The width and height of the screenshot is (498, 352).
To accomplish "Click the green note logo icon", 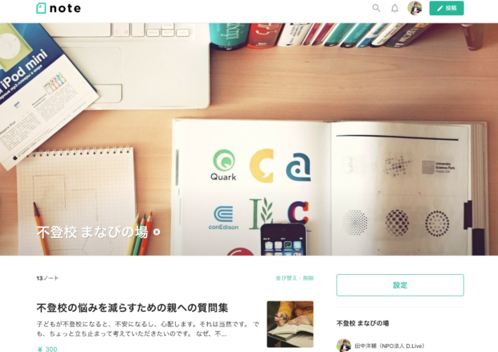I will coord(41,8).
